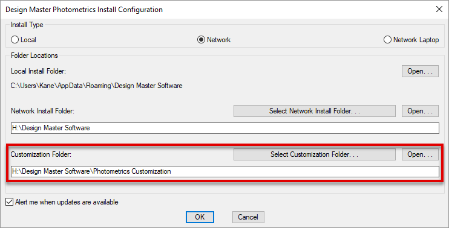
Task: Click the local path C:\Users\Kane\AppData text
Action: (97, 86)
